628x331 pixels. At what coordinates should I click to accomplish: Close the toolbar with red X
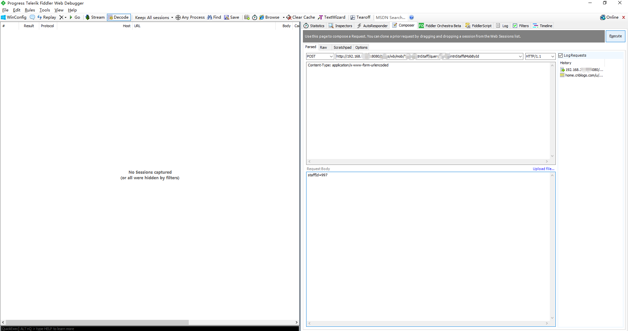tap(623, 17)
